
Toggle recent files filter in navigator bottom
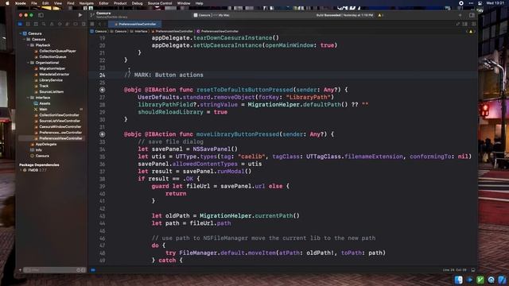[x=78, y=270]
